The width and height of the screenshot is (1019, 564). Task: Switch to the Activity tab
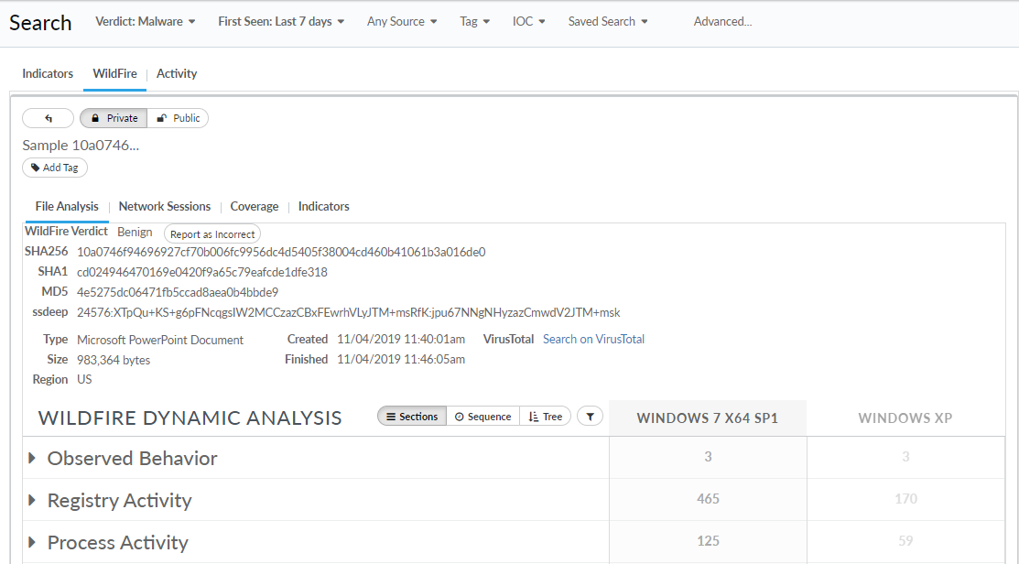177,73
